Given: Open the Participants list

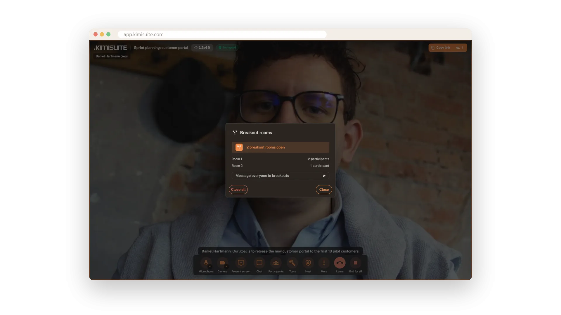Looking at the screenshot, I should (276, 263).
